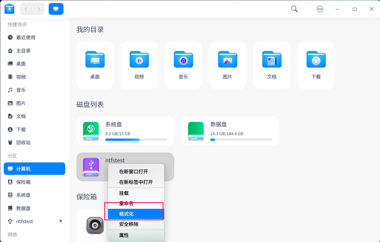Click the USB icon beside sidebar ntfstest
This screenshot has height=242, width=380.
[x=10, y=221]
